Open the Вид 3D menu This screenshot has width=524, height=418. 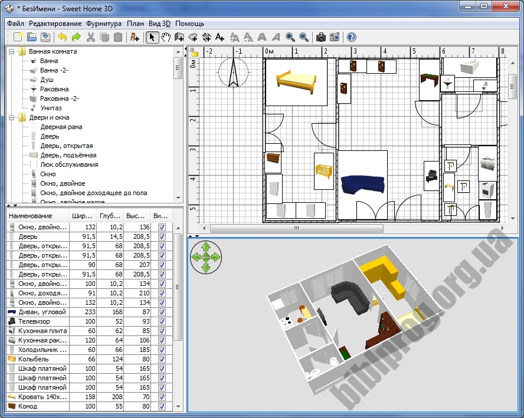tap(160, 24)
